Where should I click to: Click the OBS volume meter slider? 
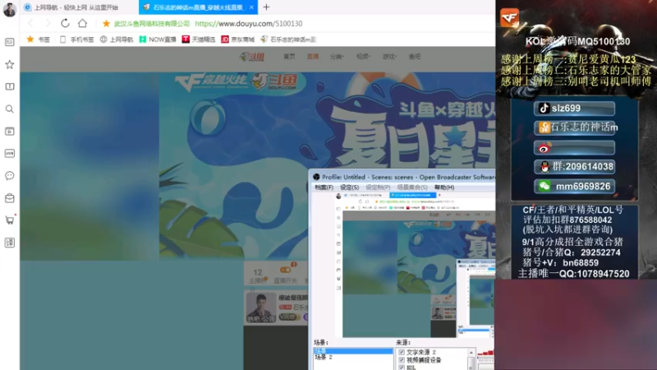pos(486,353)
